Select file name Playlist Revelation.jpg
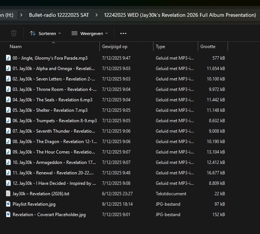Viewport: 260px width, 234px height. [34, 204]
